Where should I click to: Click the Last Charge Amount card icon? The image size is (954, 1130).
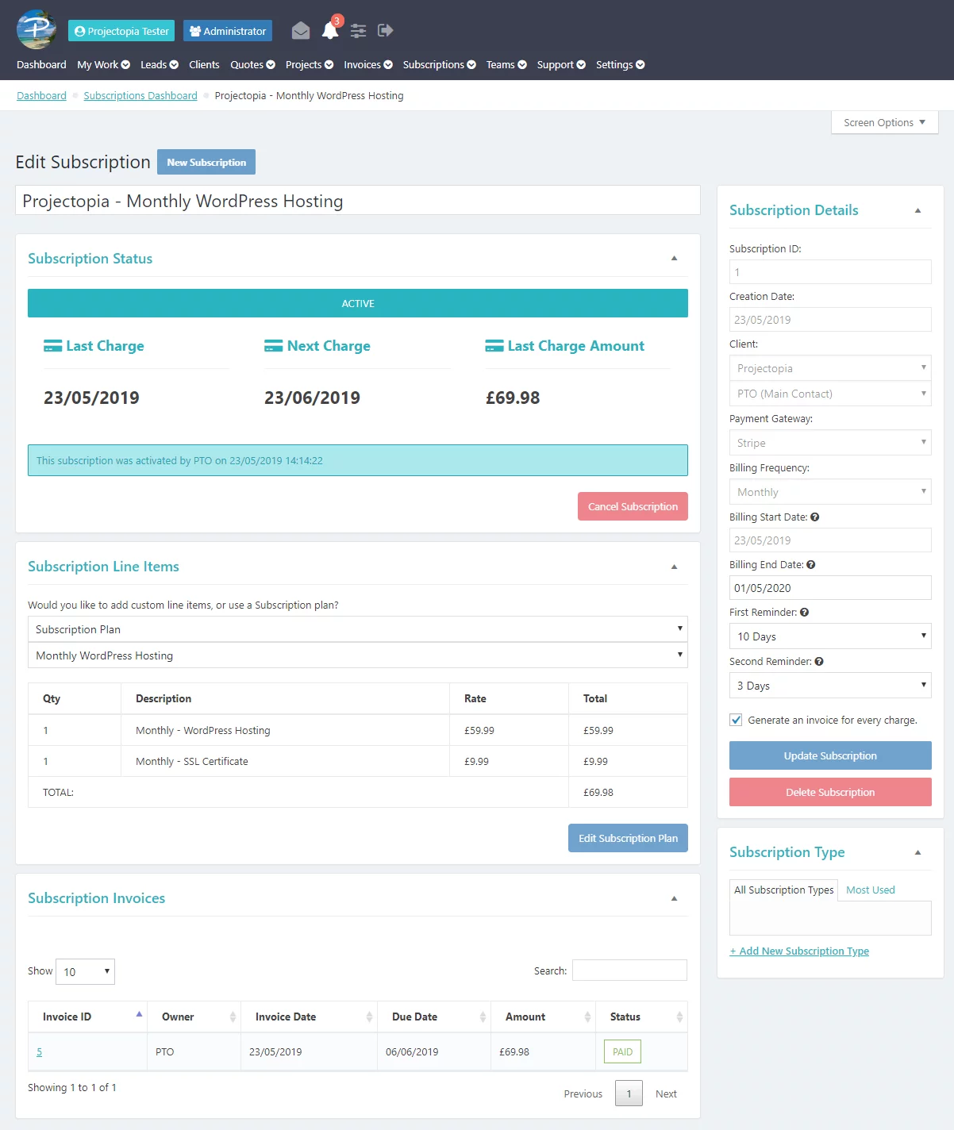(x=494, y=346)
